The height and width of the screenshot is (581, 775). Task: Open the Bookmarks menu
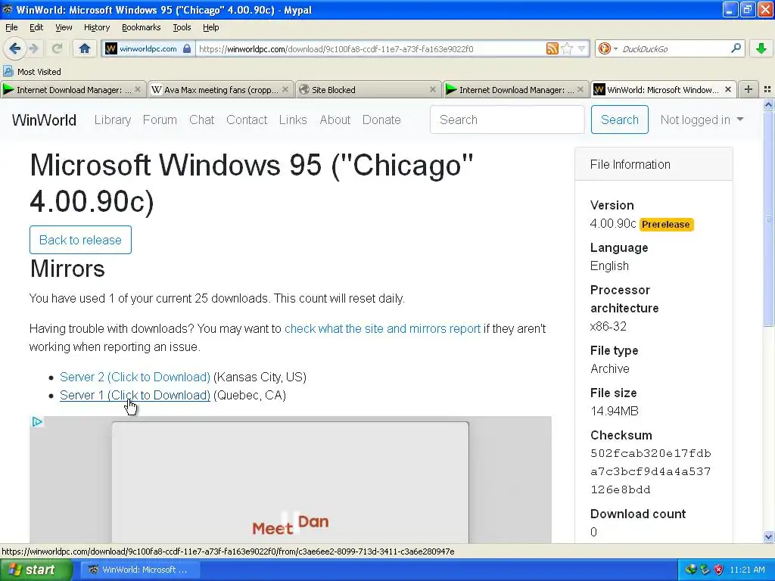pyautogui.click(x=141, y=27)
